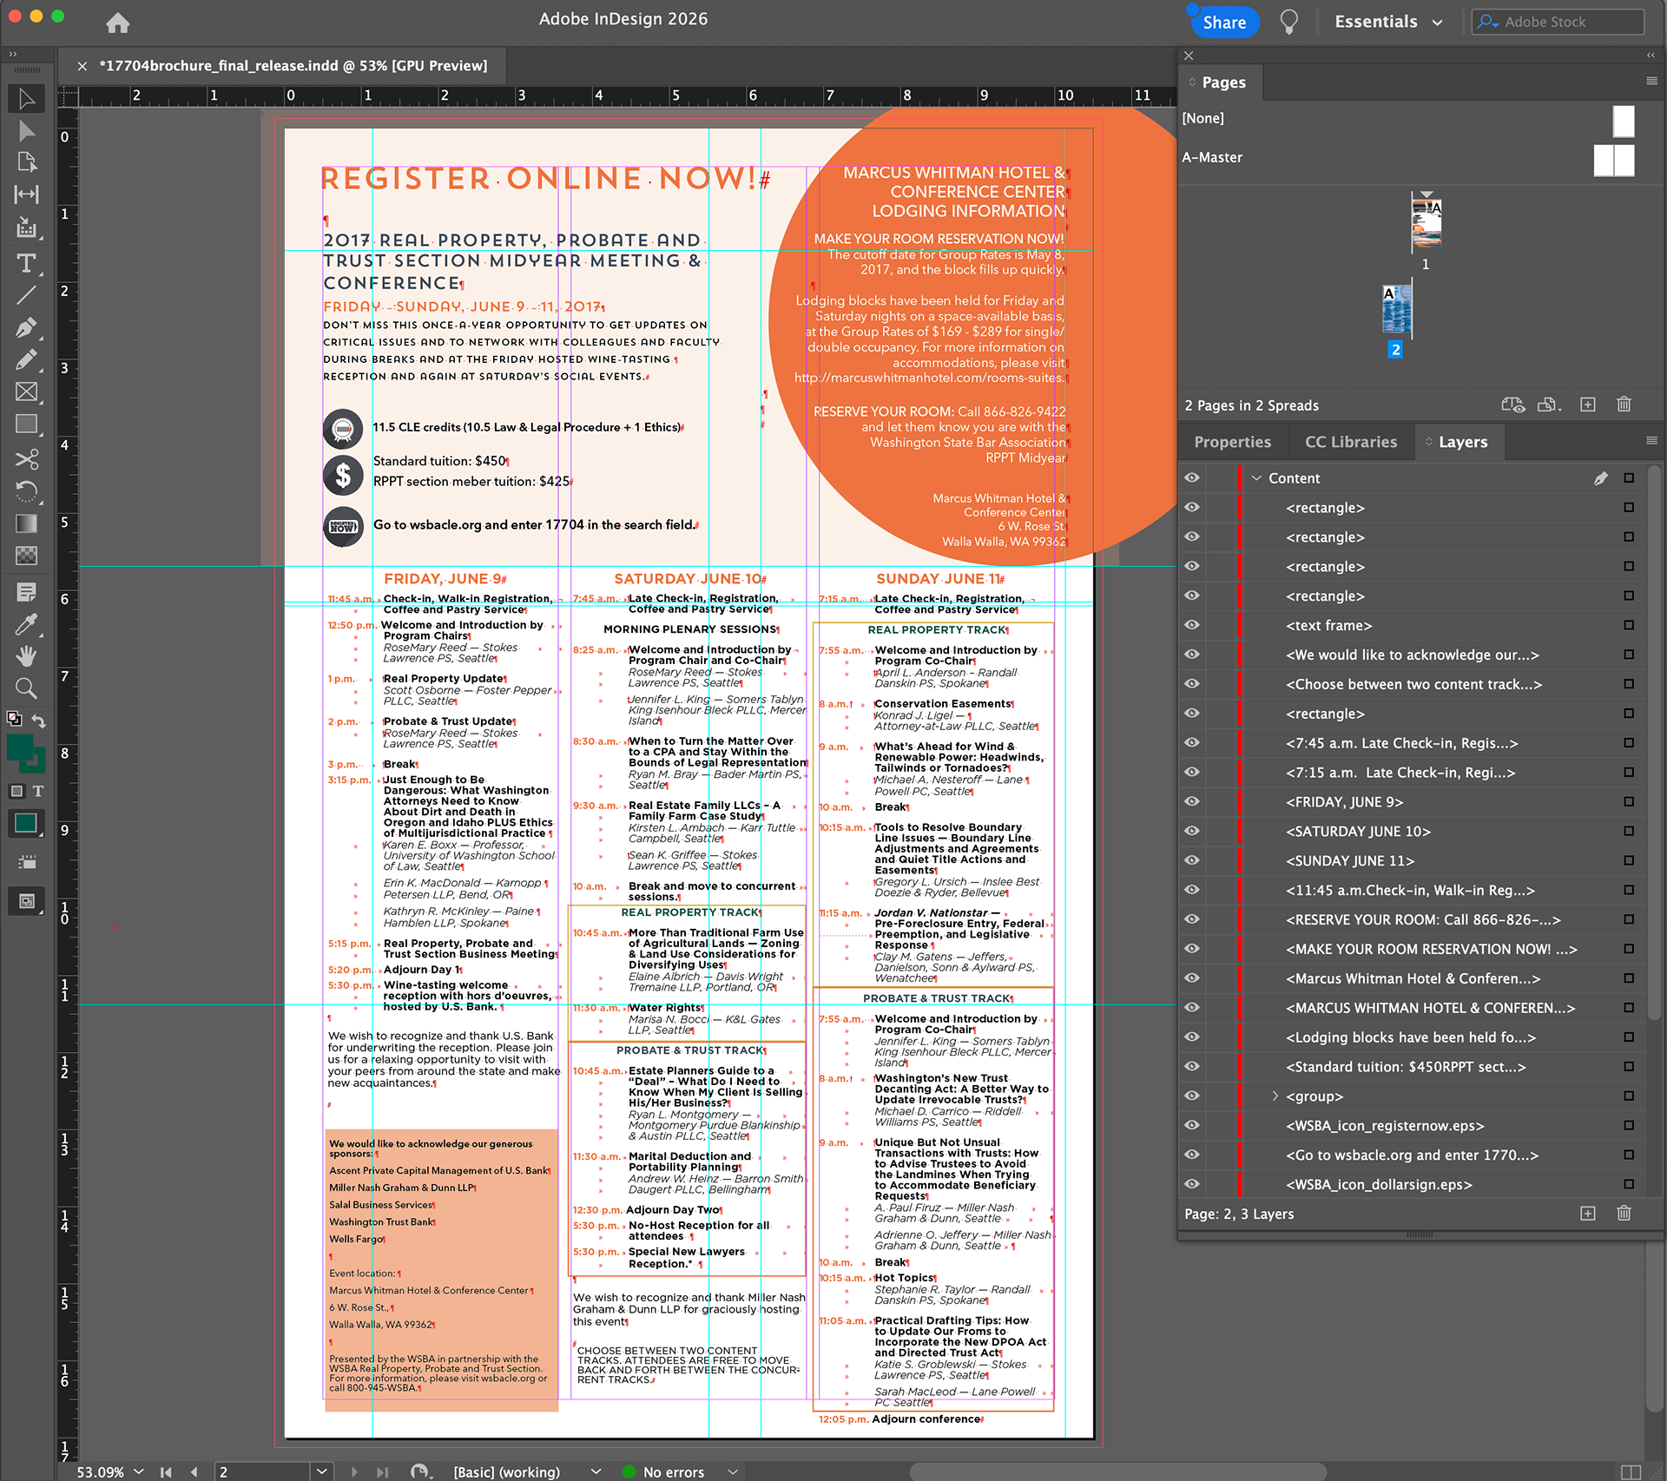Create new layer in Layers panel
The width and height of the screenshot is (1667, 1481).
click(1587, 1214)
